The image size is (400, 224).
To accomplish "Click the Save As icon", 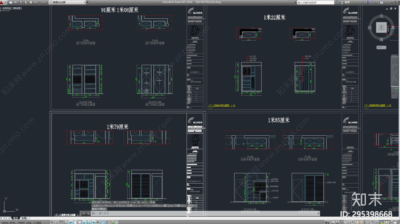I will (x=26, y=2).
